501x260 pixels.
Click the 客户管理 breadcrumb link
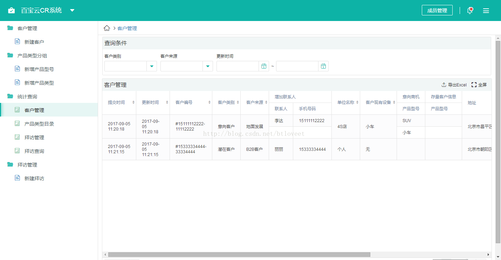click(x=127, y=28)
